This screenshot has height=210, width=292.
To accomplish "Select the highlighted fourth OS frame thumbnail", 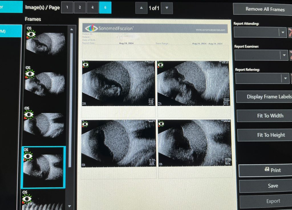I will 44,167.
